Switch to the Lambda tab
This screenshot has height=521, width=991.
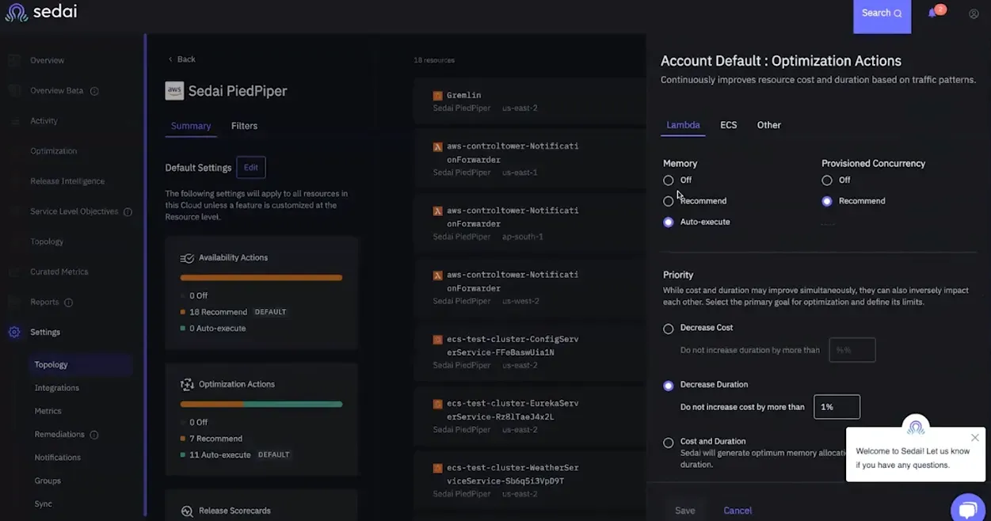coord(683,125)
